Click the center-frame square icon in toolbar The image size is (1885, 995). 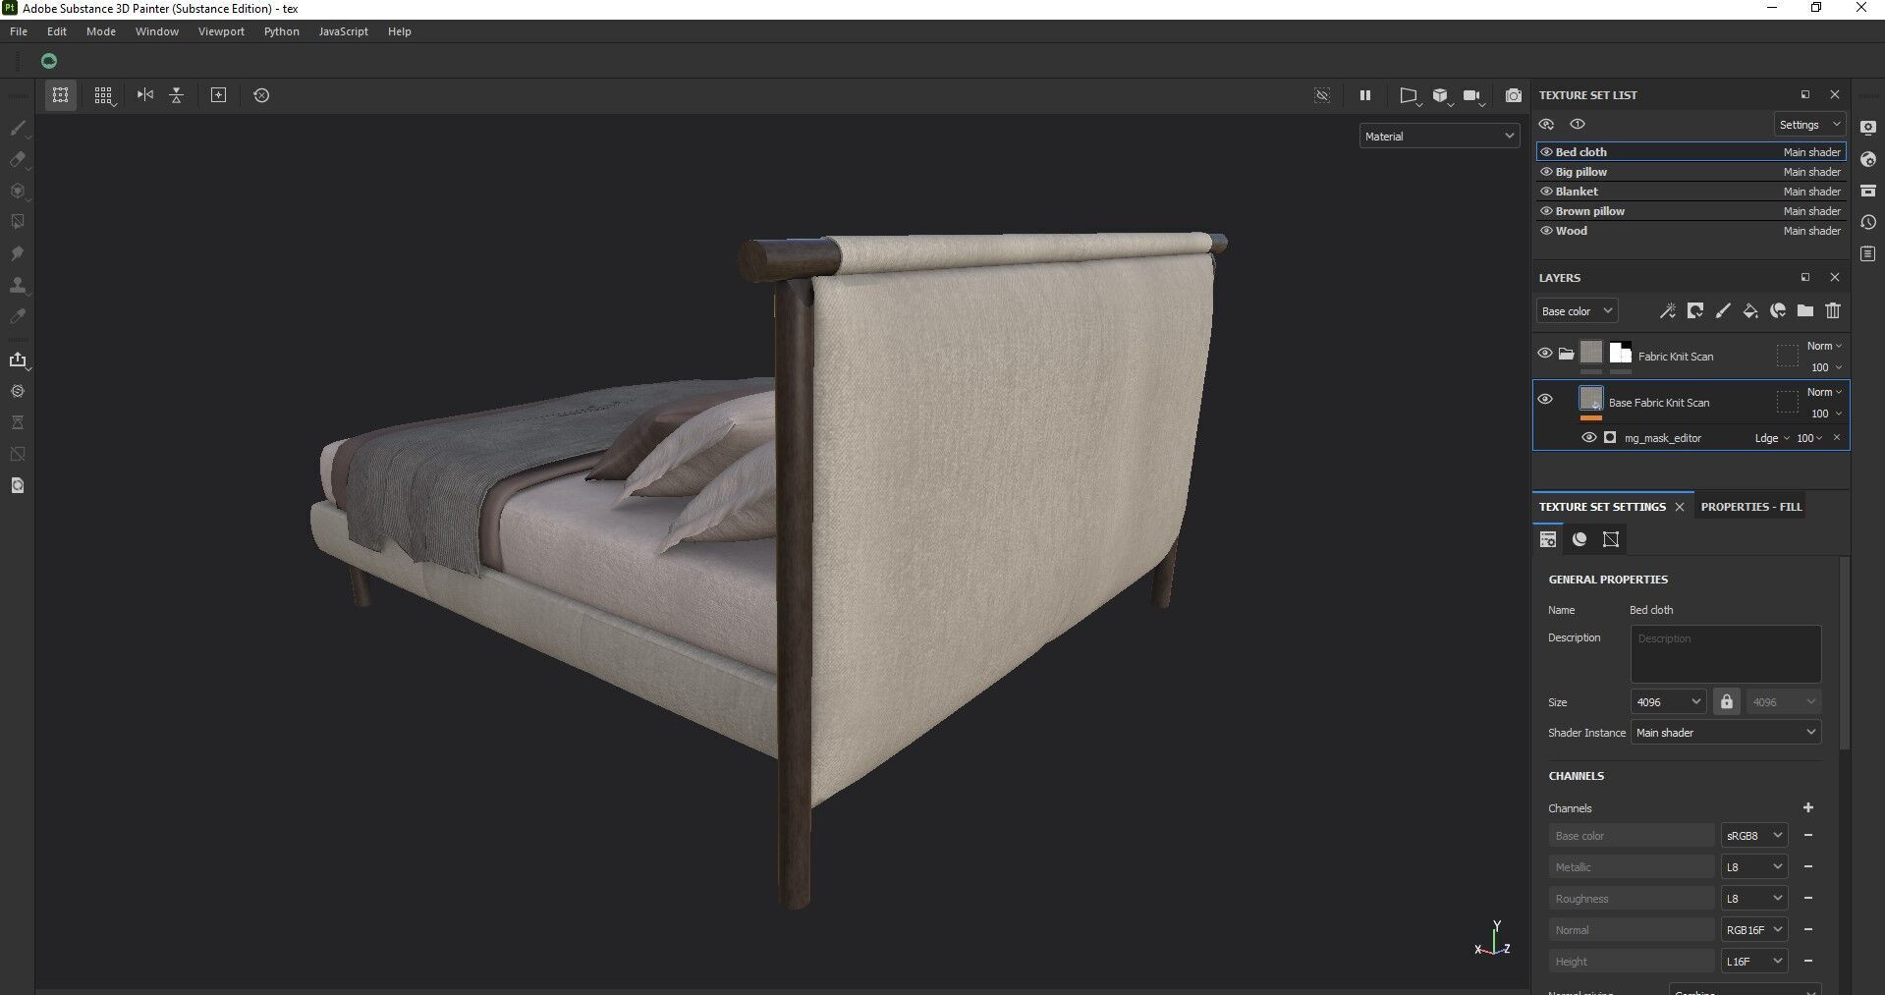(219, 95)
